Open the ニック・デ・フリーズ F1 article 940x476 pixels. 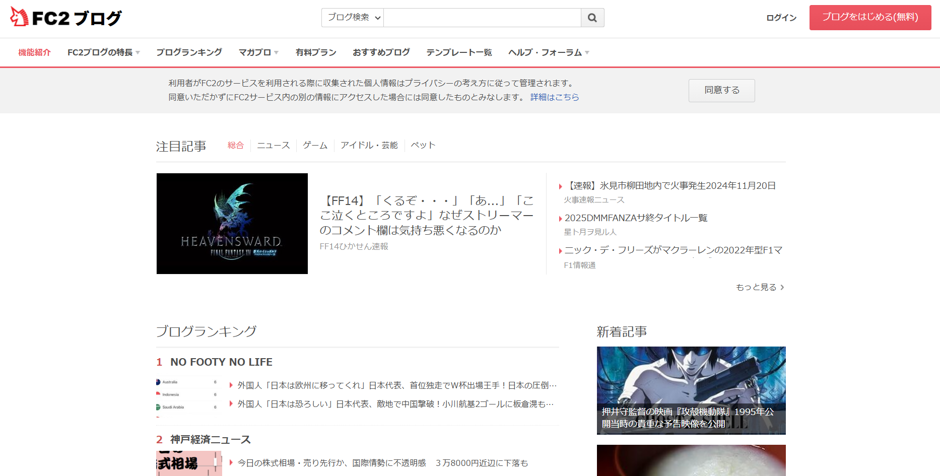(674, 250)
